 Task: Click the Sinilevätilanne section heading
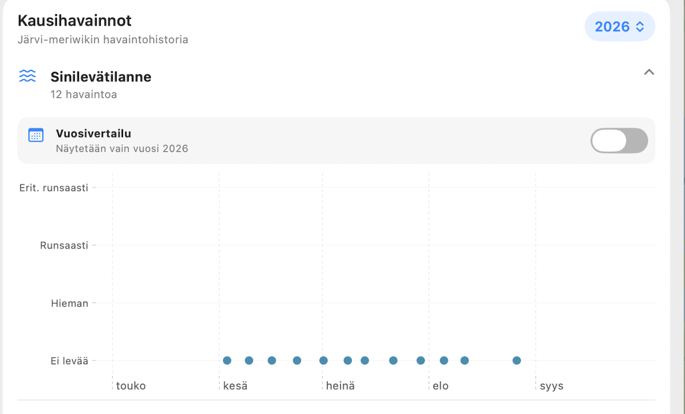tap(101, 77)
